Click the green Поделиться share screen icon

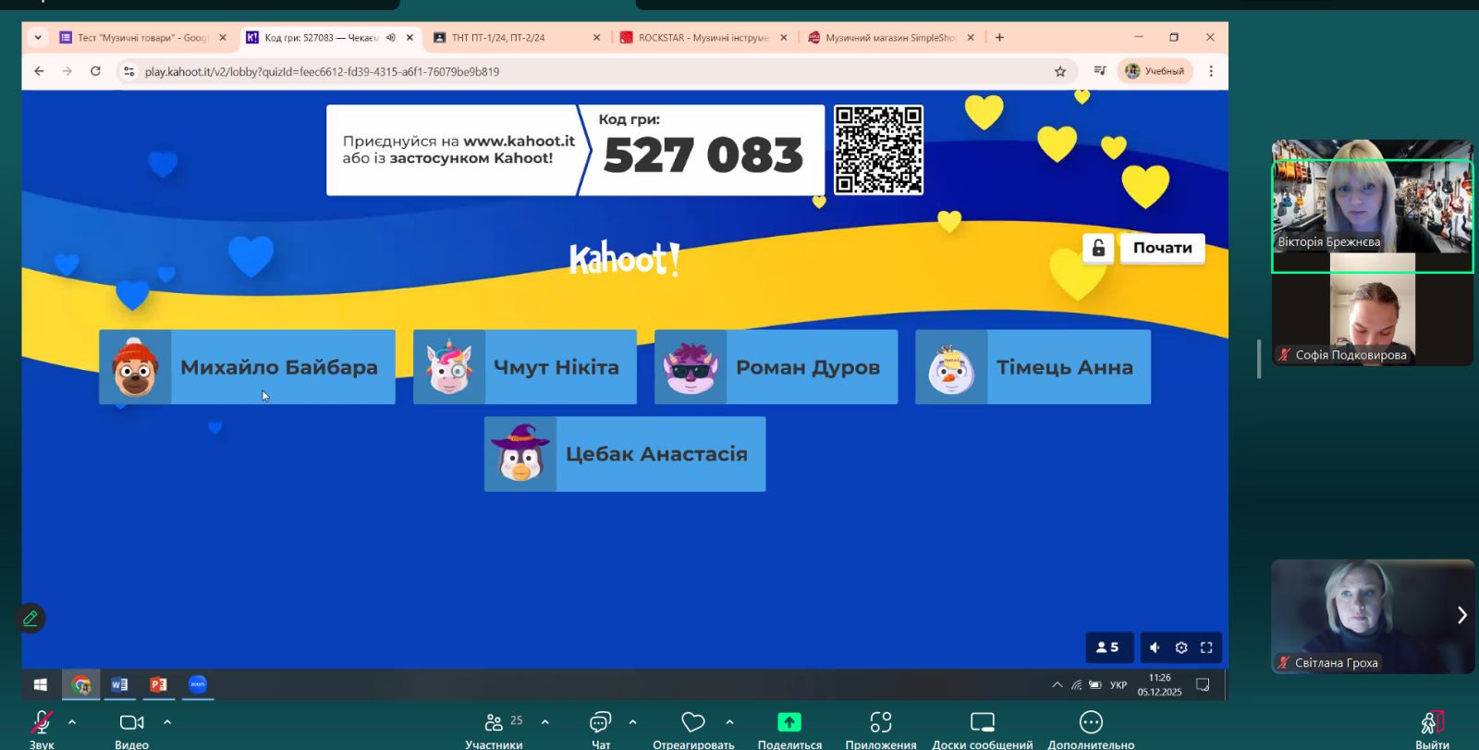tap(788, 722)
